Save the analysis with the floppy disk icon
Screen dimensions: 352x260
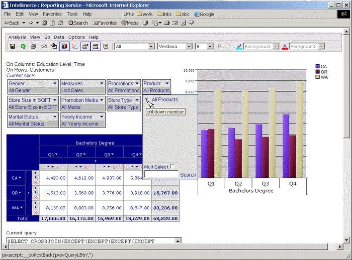coord(13,46)
